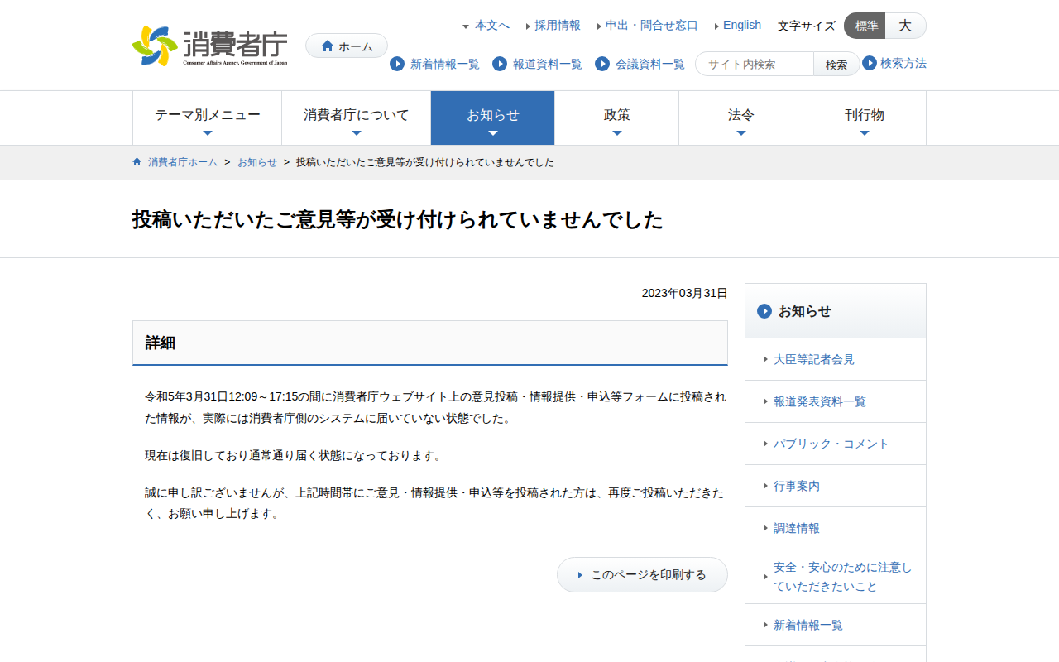Click the 文字サイズ label
This screenshot has width=1059, height=662.
click(x=807, y=26)
